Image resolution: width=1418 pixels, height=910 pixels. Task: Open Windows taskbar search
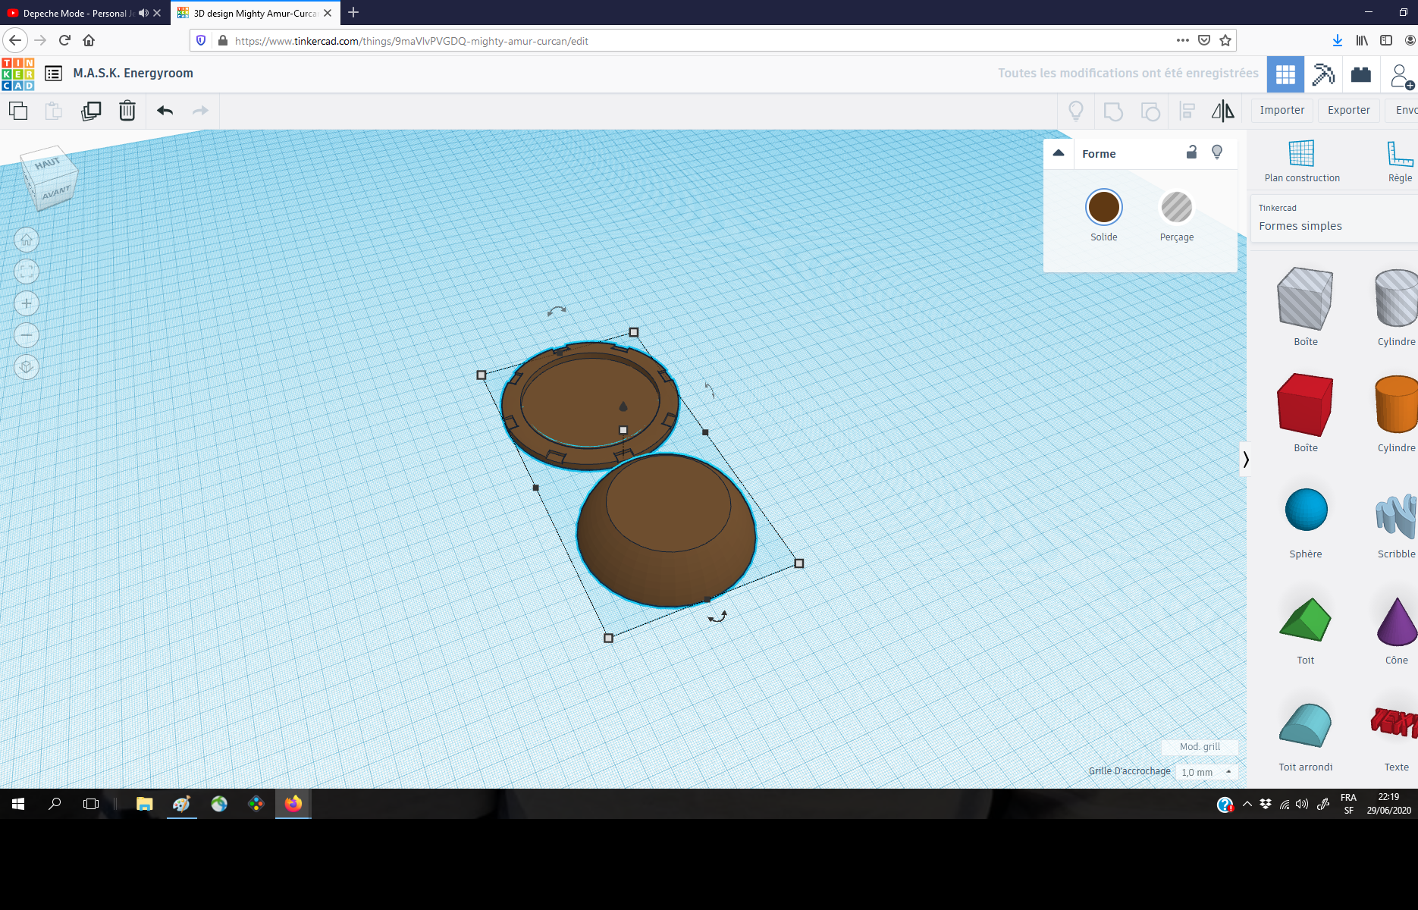tap(55, 804)
